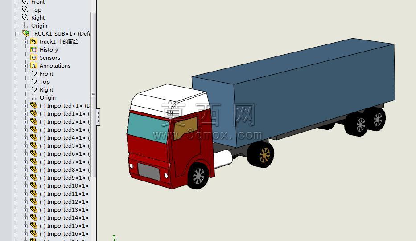
Task: Click the Imported5 part icon
Action: click(34, 145)
